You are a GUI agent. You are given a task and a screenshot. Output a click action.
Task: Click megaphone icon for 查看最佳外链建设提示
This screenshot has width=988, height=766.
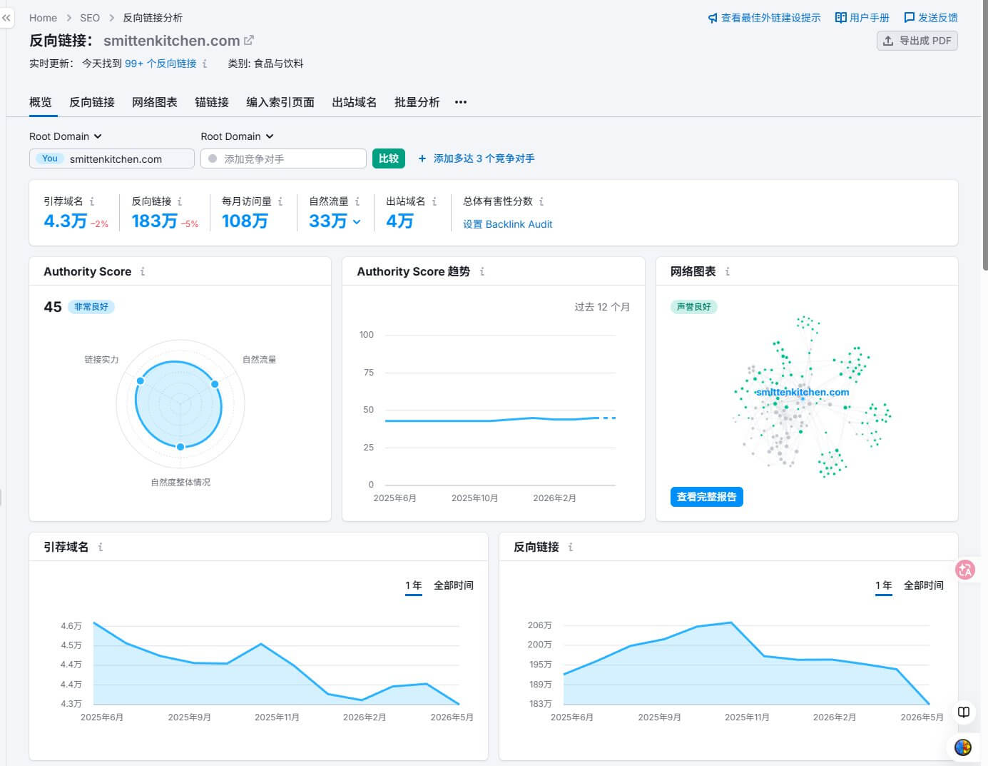713,18
